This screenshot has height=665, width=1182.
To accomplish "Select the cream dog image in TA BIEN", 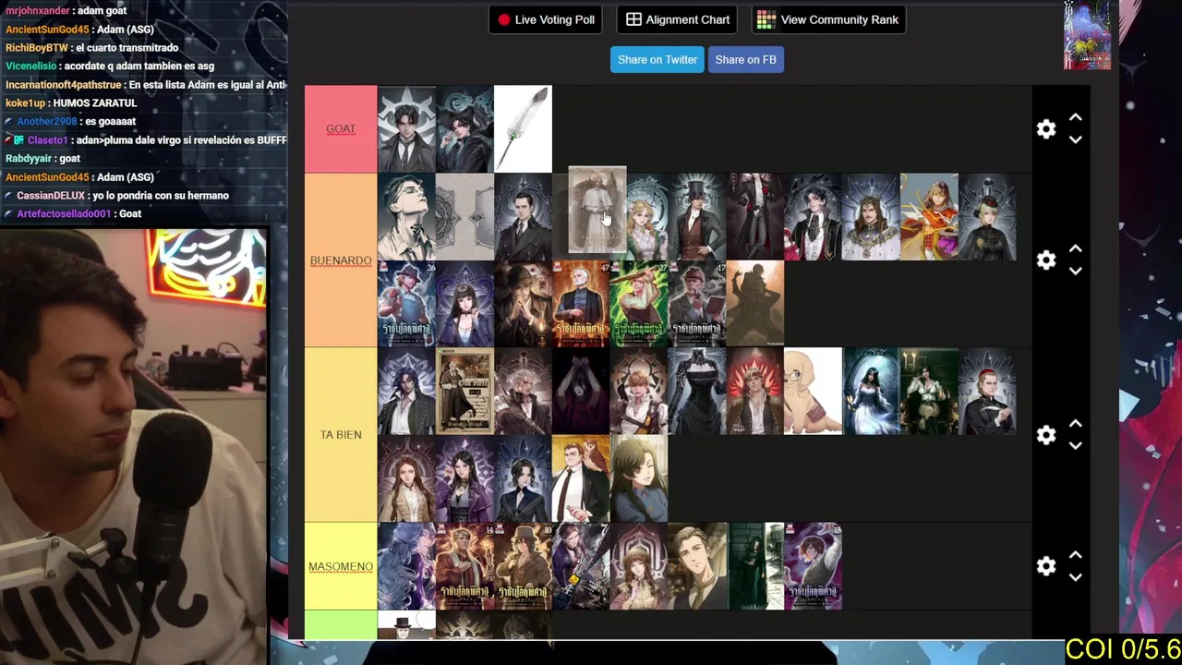I will (813, 391).
